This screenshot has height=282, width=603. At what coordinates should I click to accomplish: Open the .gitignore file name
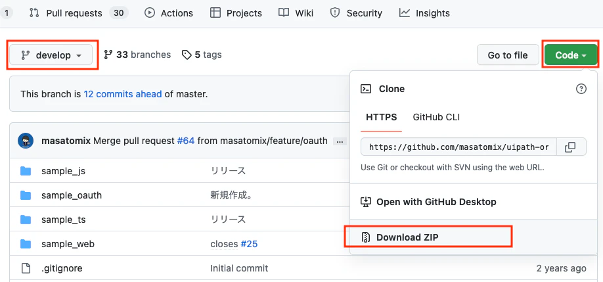(x=62, y=268)
